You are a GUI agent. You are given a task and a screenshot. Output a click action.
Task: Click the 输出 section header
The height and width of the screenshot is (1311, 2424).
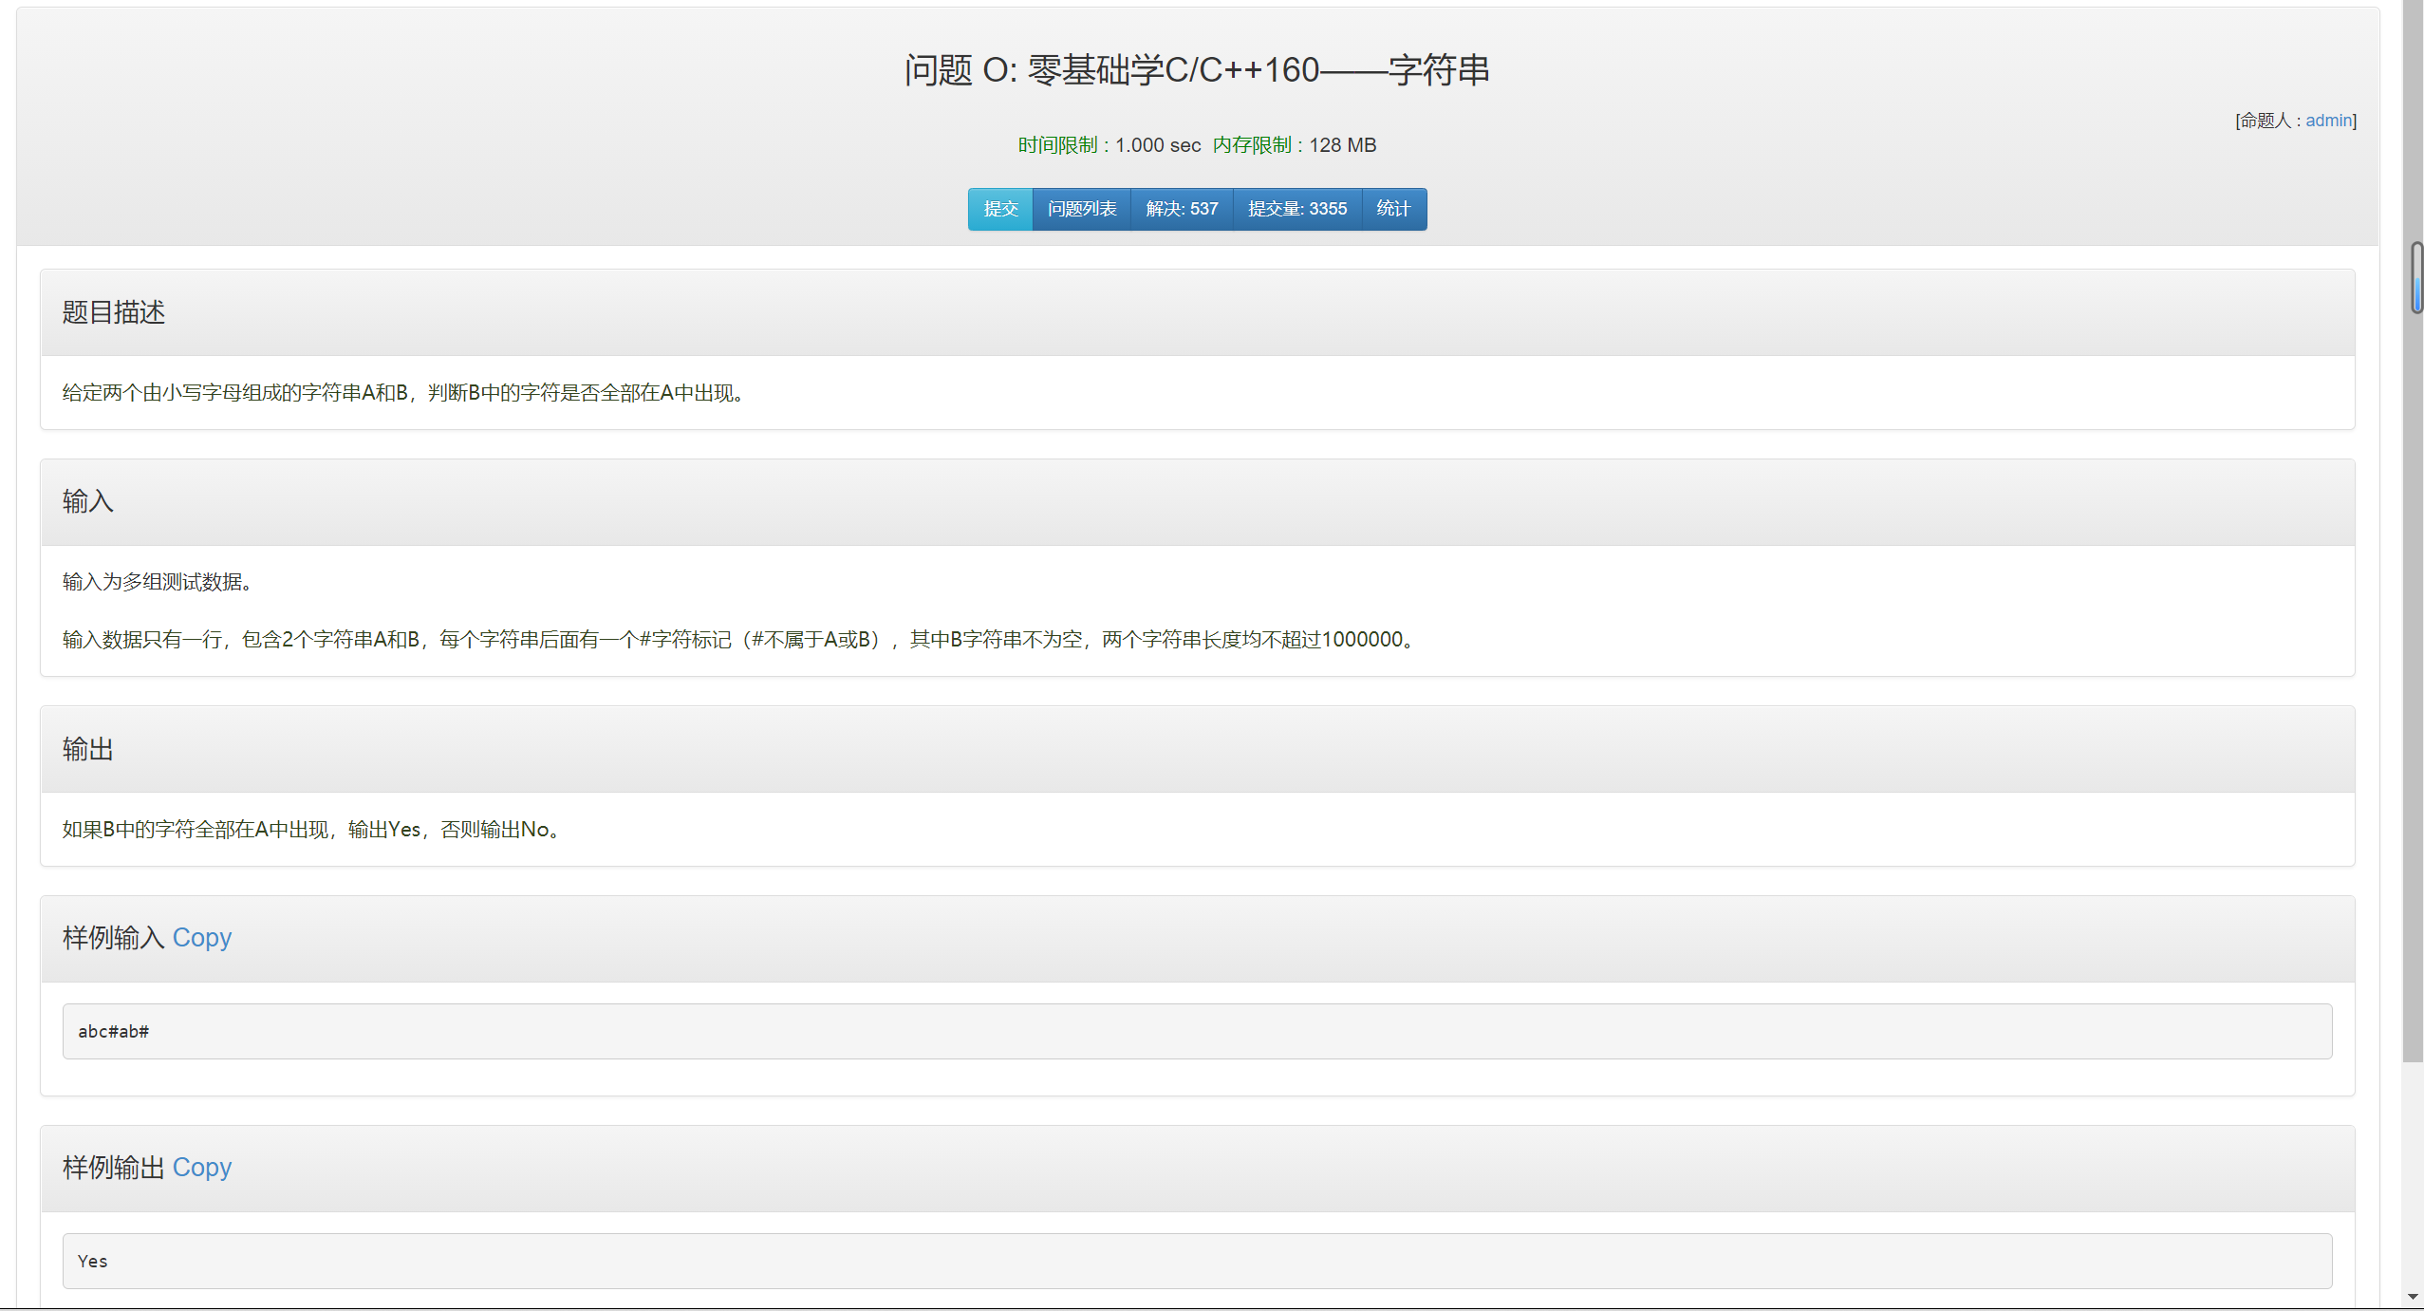[x=88, y=749]
